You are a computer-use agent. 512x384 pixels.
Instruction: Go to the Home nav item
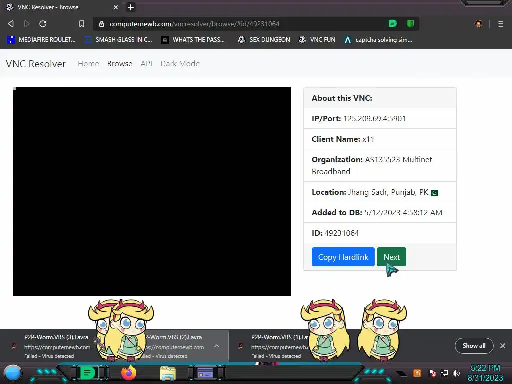(x=88, y=64)
